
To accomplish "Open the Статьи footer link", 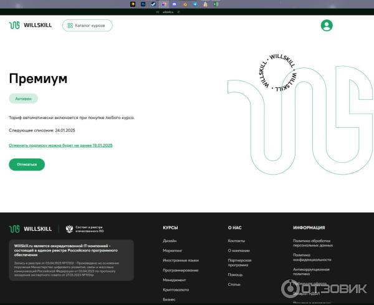I will (x=234, y=284).
